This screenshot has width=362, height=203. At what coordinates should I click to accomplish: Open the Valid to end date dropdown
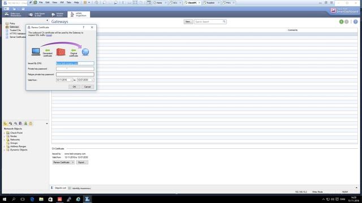92,80
